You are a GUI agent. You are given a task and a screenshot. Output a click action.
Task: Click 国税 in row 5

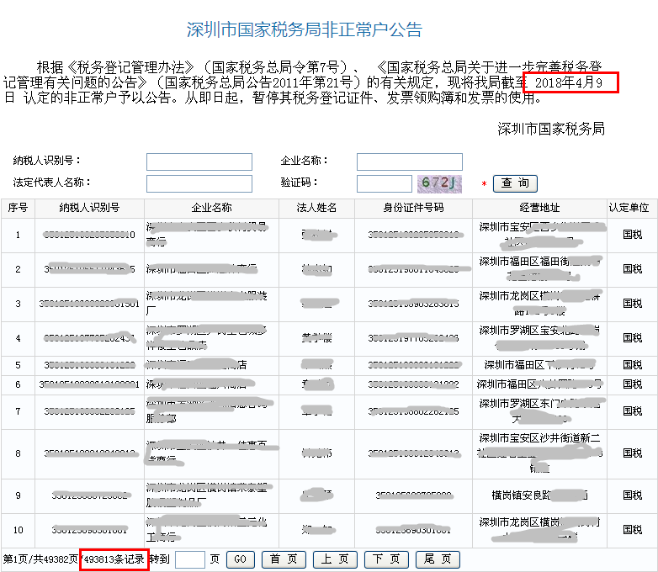click(x=633, y=366)
